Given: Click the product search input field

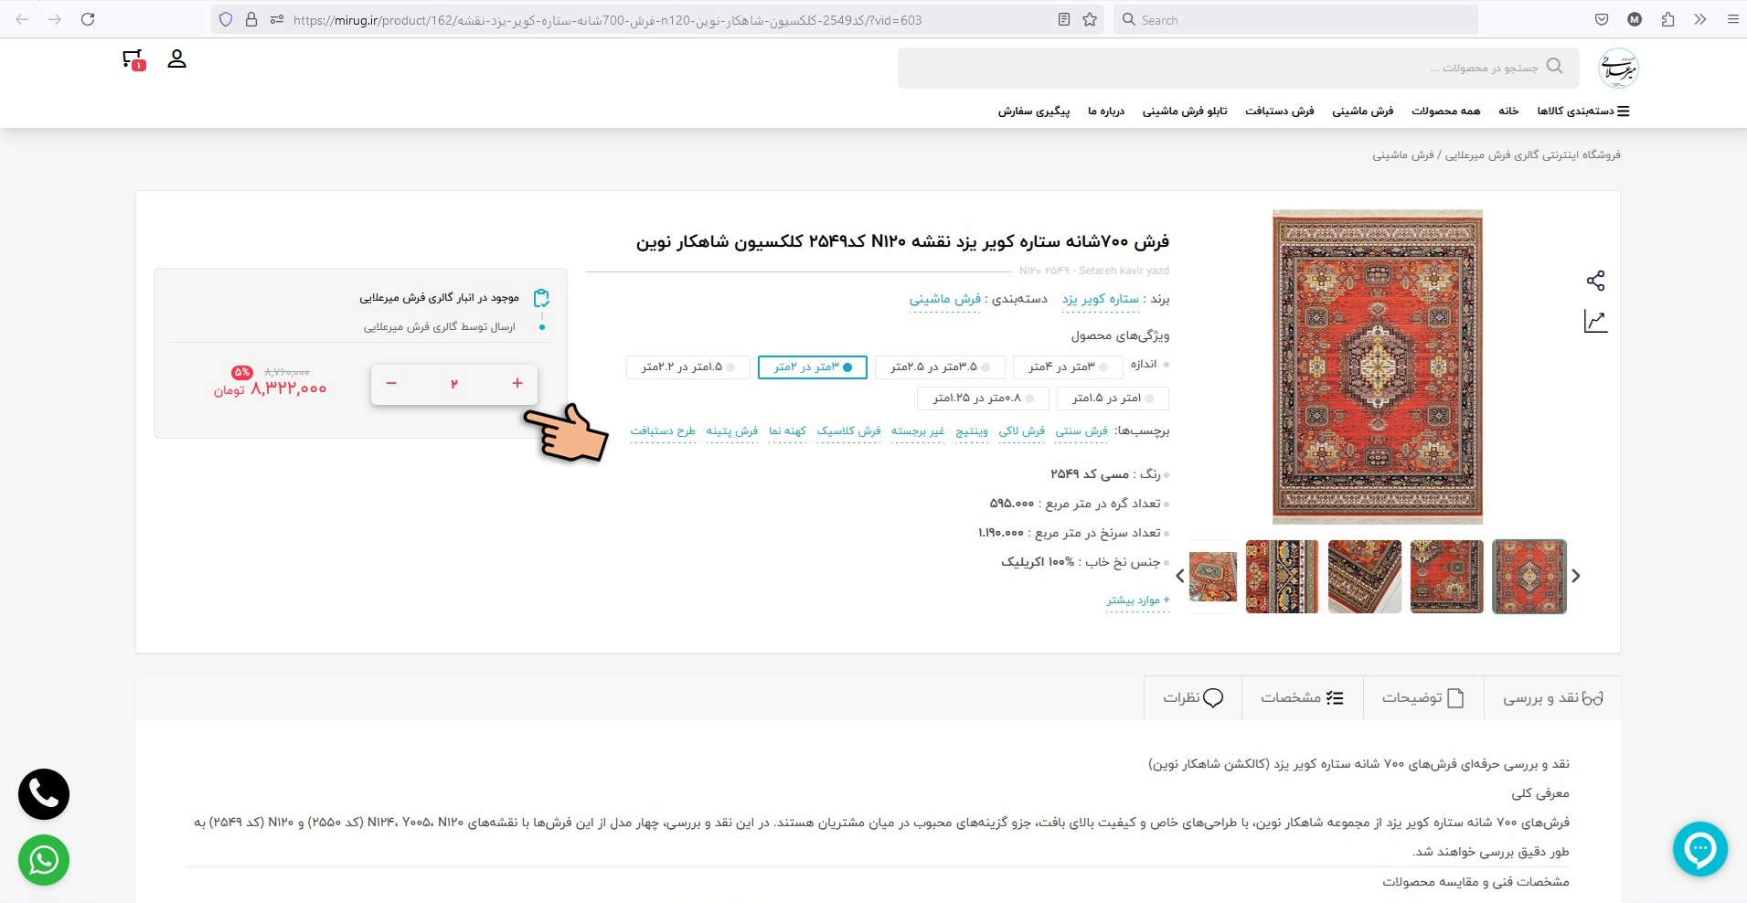Looking at the screenshot, I should (x=1239, y=69).
